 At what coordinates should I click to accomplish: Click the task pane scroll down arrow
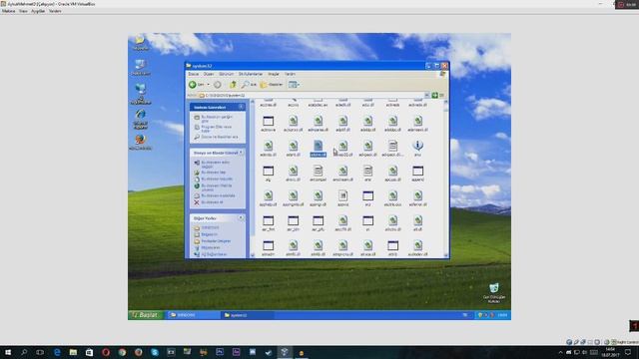coord(252,255)
